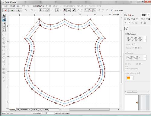Image resolution: width=151 pixels, height=116 pixels.
Task: Click the black-square select nodes icon
Action: pyautogui.click(x=74, y=10)
